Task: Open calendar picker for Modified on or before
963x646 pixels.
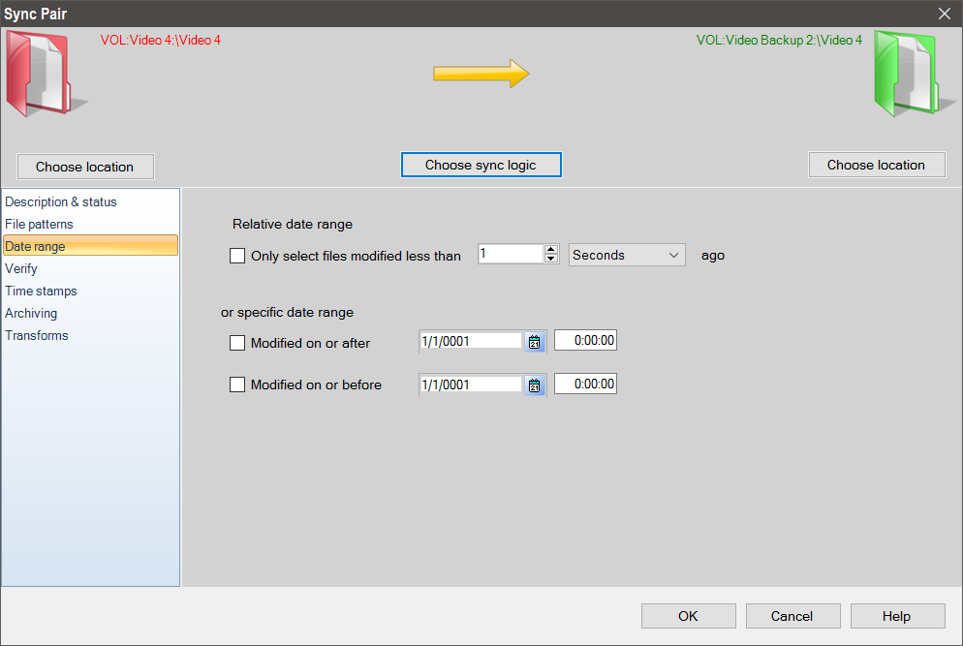Action: [x=535, y=385]
